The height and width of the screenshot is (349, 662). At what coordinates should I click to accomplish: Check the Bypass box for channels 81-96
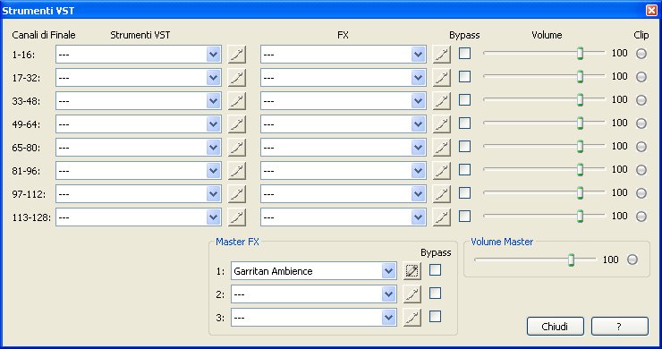click(465, 169)
